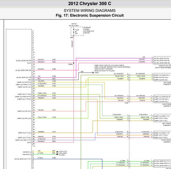Select 'LT BLU/VIO' label beside pin 46
This screenshot has height=169, width=171.
tap(42, 139)
